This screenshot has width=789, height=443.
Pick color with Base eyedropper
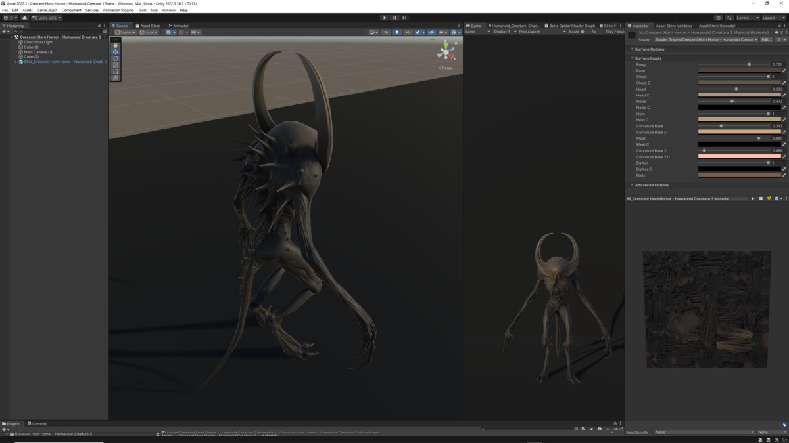point(784,71)
